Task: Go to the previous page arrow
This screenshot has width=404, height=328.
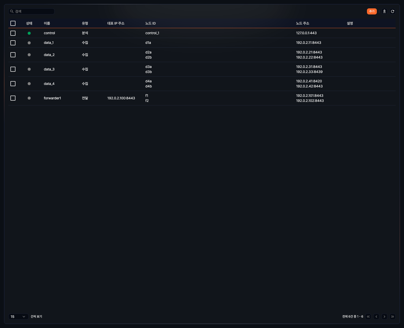Action: pyautogui.click(x=376, y=317)
